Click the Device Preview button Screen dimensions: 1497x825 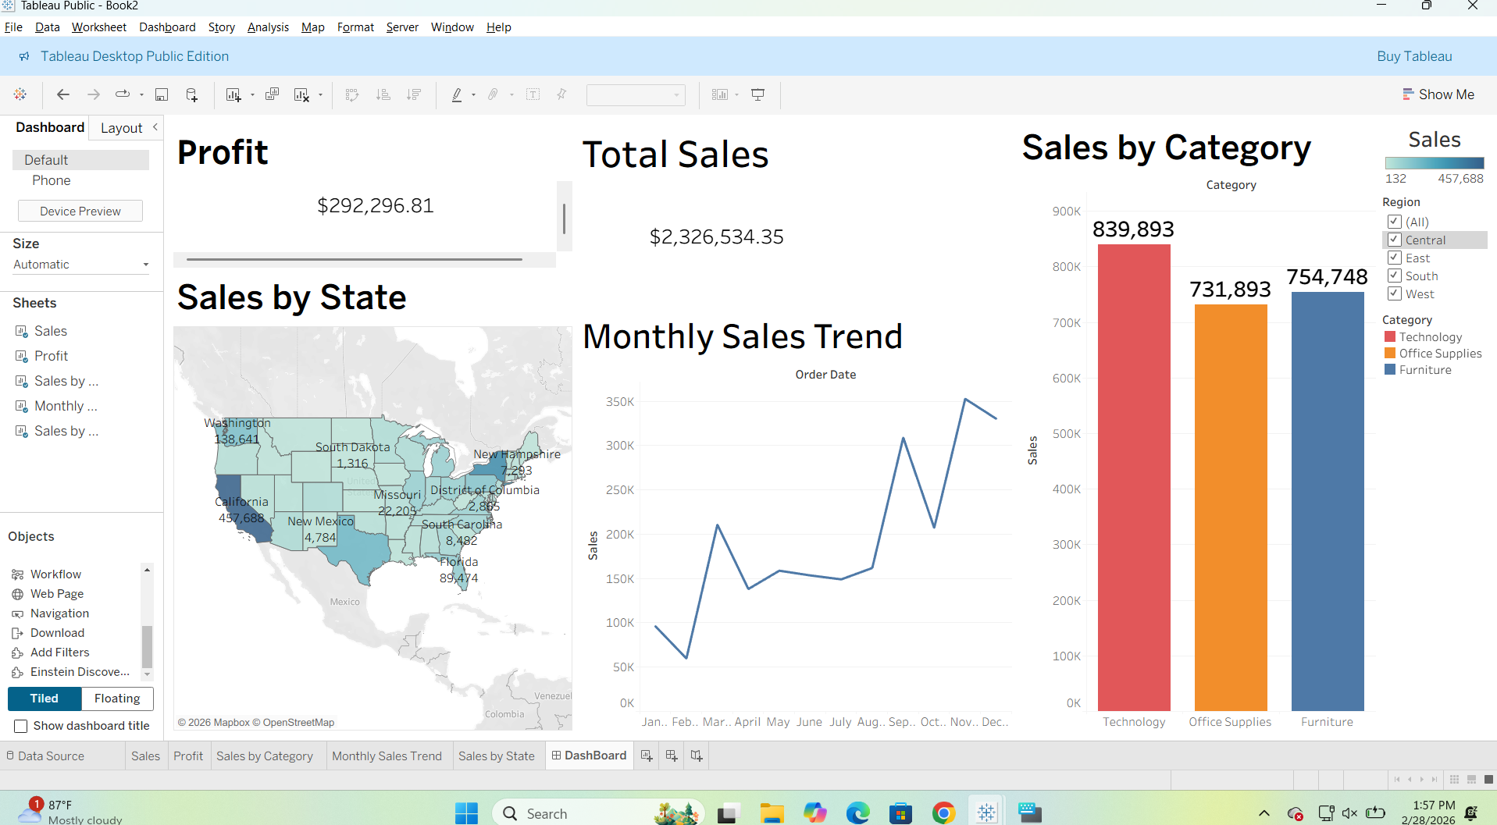pyautogui.click(x=80, y=211)
